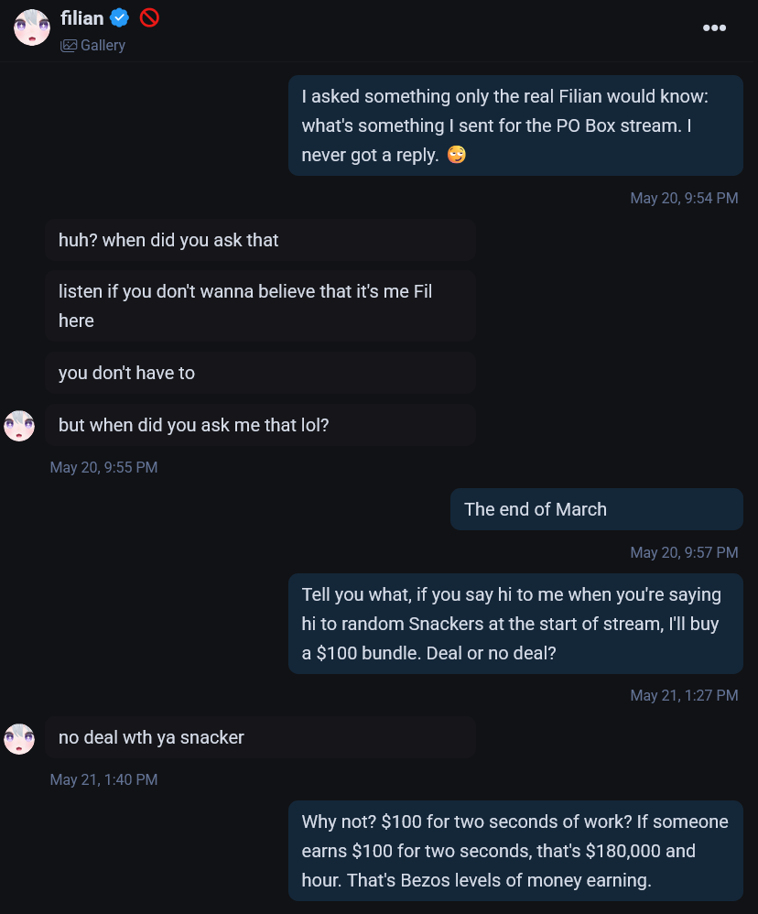758x914 pixels.
Task: Click the avatar beside "but when did you ask me that lol?"
Action: pos(19,426)
